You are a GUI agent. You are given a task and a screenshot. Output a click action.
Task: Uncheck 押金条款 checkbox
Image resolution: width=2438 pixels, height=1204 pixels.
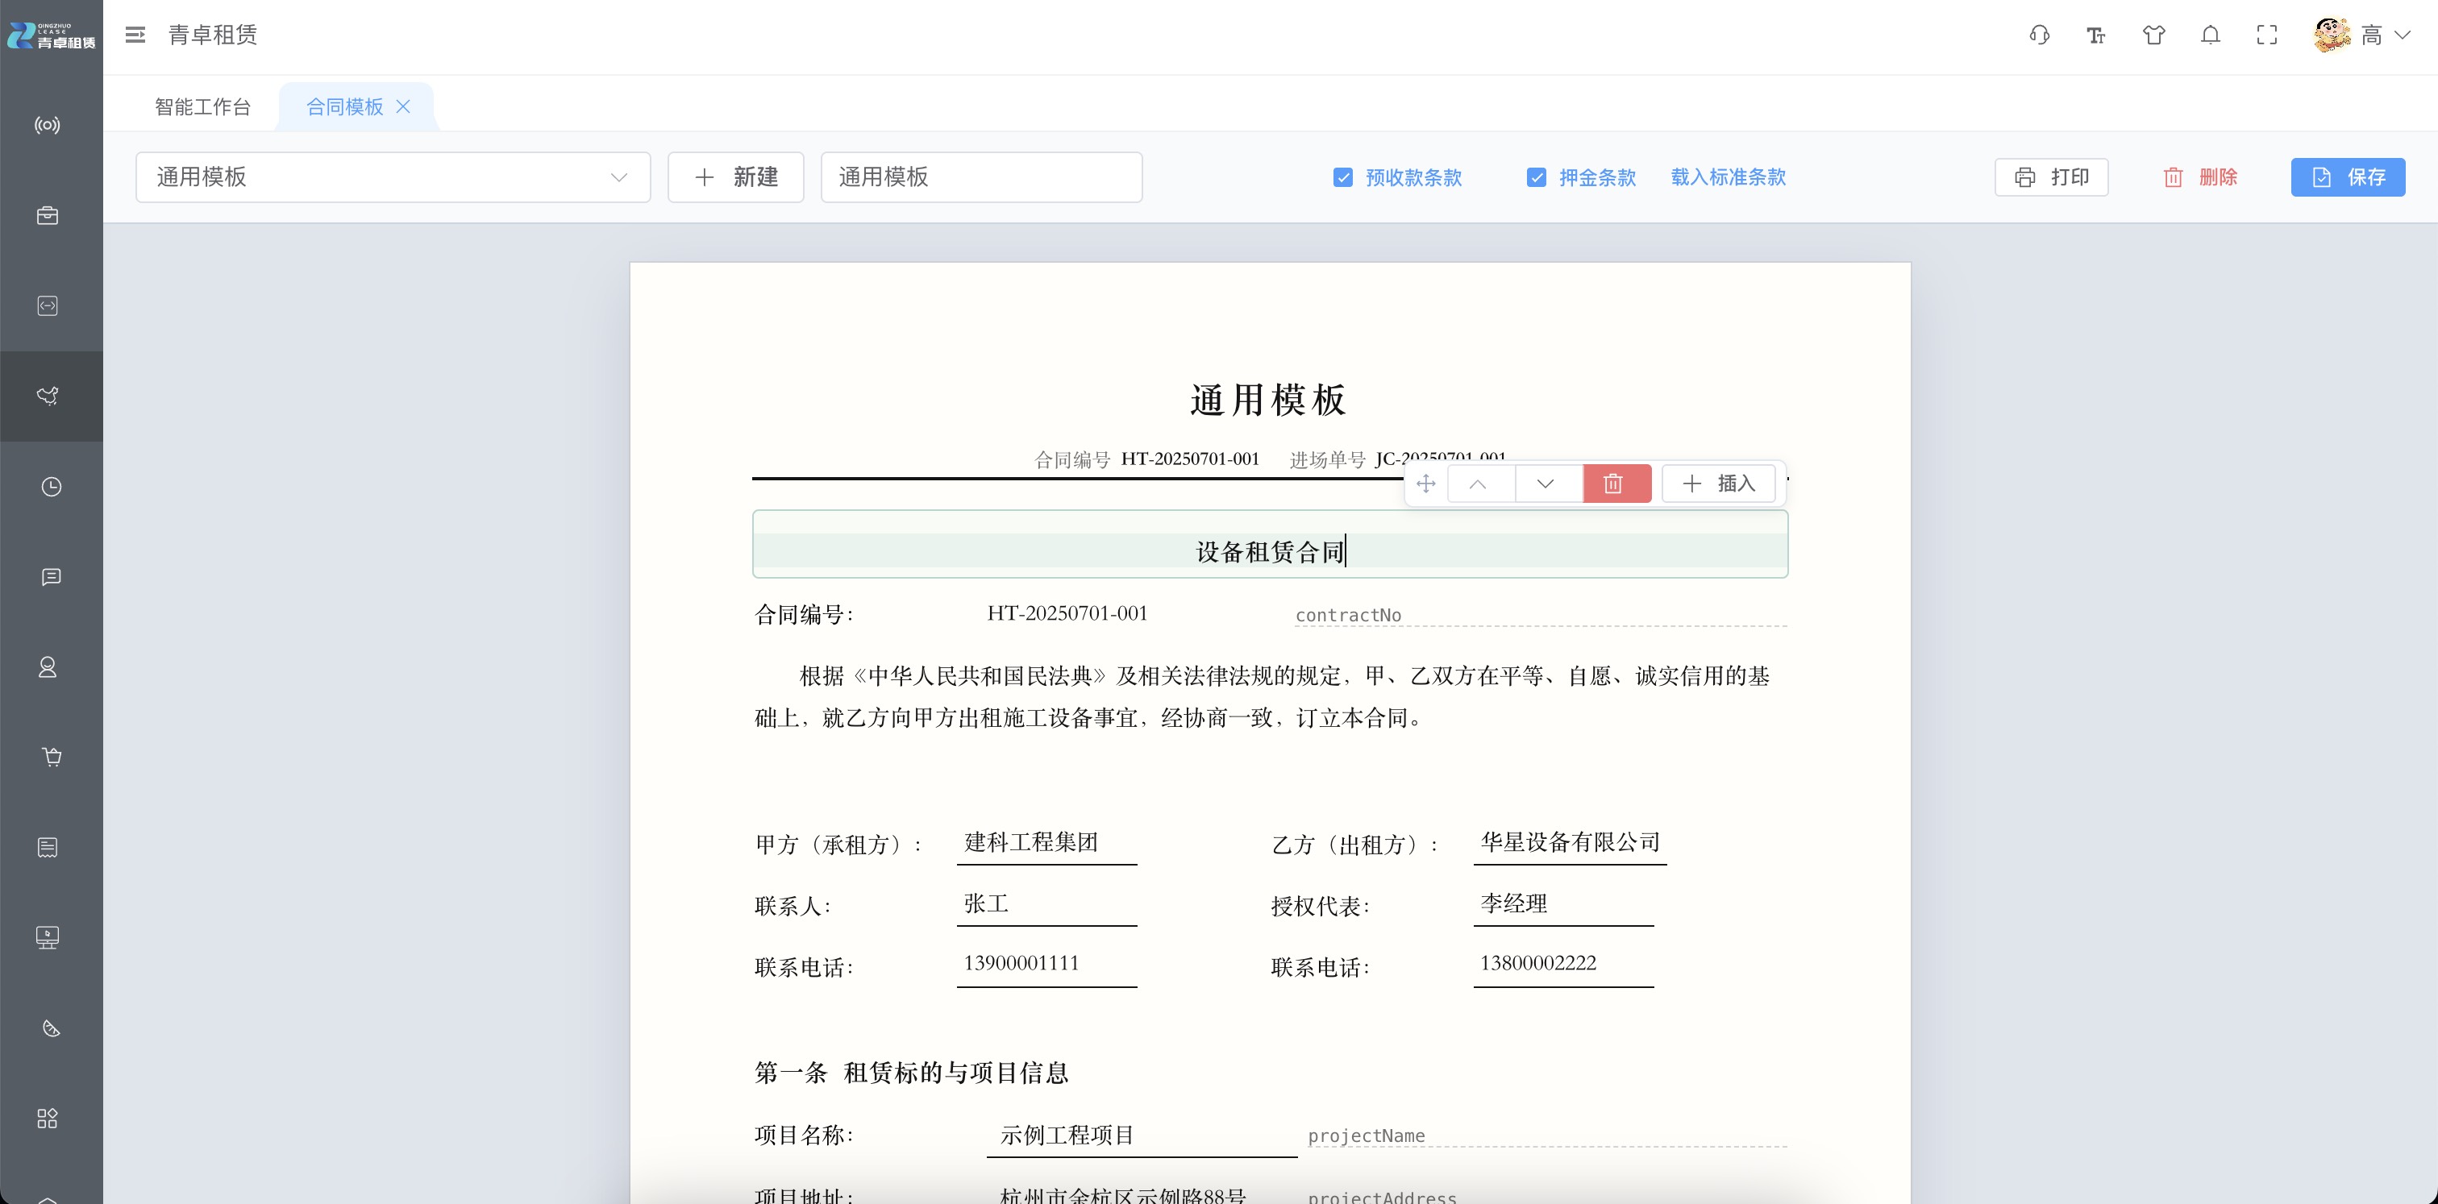tap(1536, 176)
